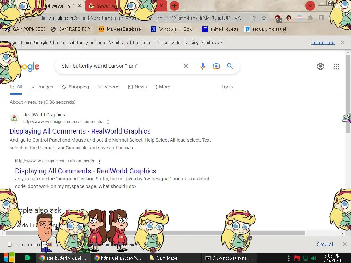Share this page from the address bar

tap(253, 18)
